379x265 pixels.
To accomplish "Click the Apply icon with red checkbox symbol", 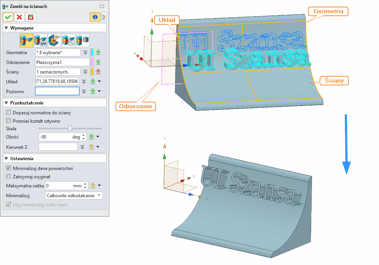I will pos(30,17).
